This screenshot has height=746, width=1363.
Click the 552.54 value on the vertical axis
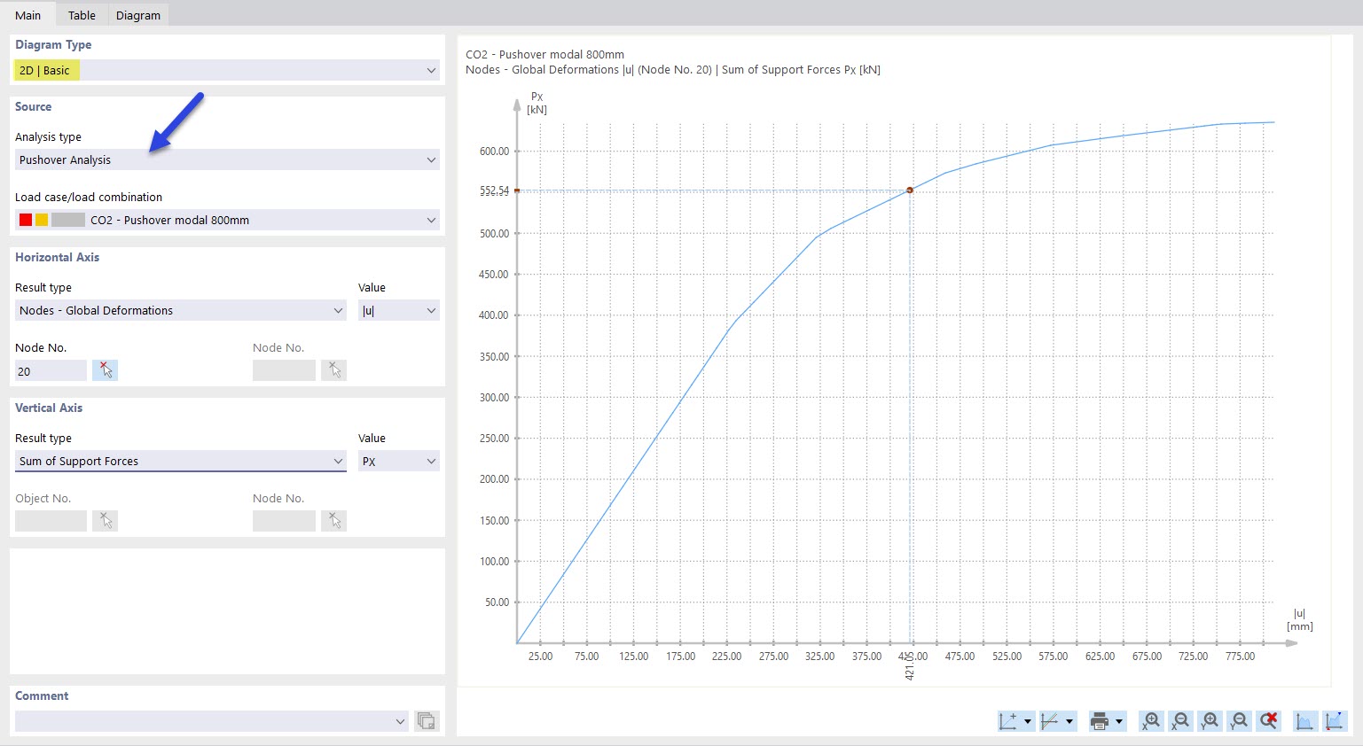tap(495, 190)
